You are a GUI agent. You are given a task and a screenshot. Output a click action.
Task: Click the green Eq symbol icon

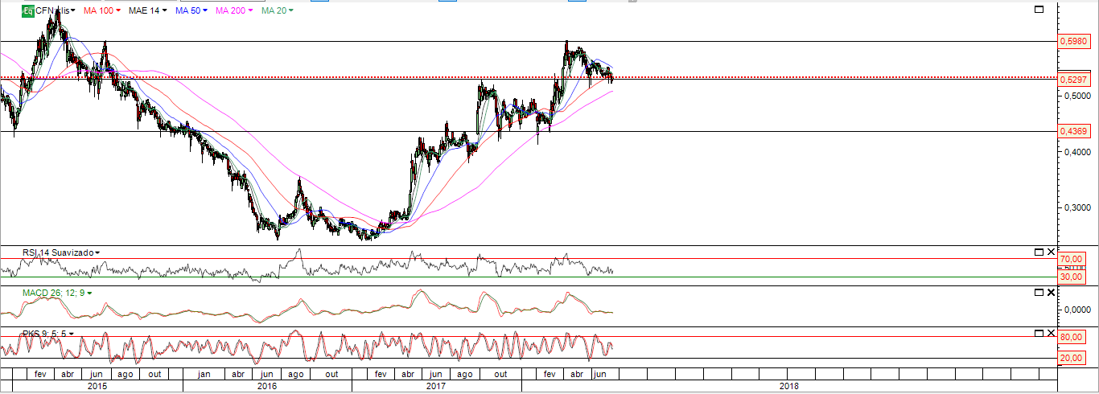28,10
